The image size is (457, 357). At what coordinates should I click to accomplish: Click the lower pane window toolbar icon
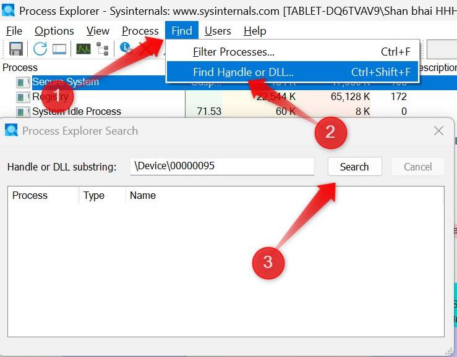(59, 49)
